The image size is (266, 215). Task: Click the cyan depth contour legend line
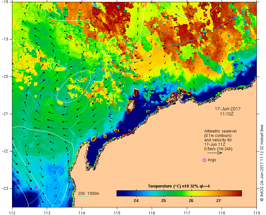pyautogui.click(x=84, y=197)
